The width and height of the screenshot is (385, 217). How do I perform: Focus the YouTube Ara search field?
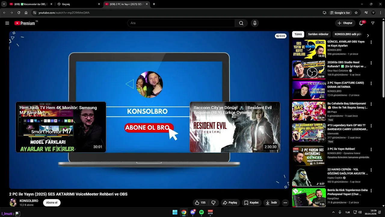click(181, 23)
